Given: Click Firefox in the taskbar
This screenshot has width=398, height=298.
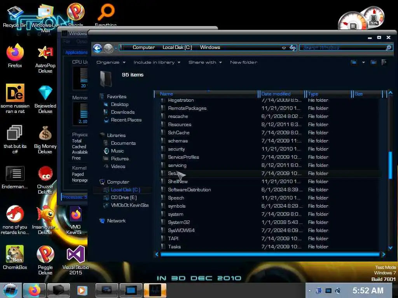Looking at the screenshot, I should tap(35, 290).
